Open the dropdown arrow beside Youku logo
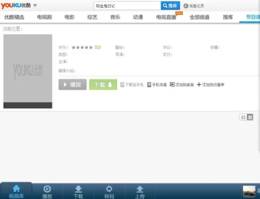This screenshot has height=199, width=260. (x=35, y=5)
